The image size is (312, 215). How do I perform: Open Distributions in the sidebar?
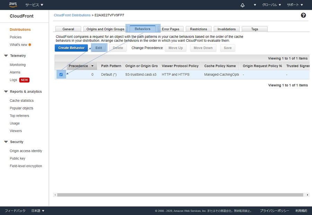pyautogui.click(x=20, y=30)
